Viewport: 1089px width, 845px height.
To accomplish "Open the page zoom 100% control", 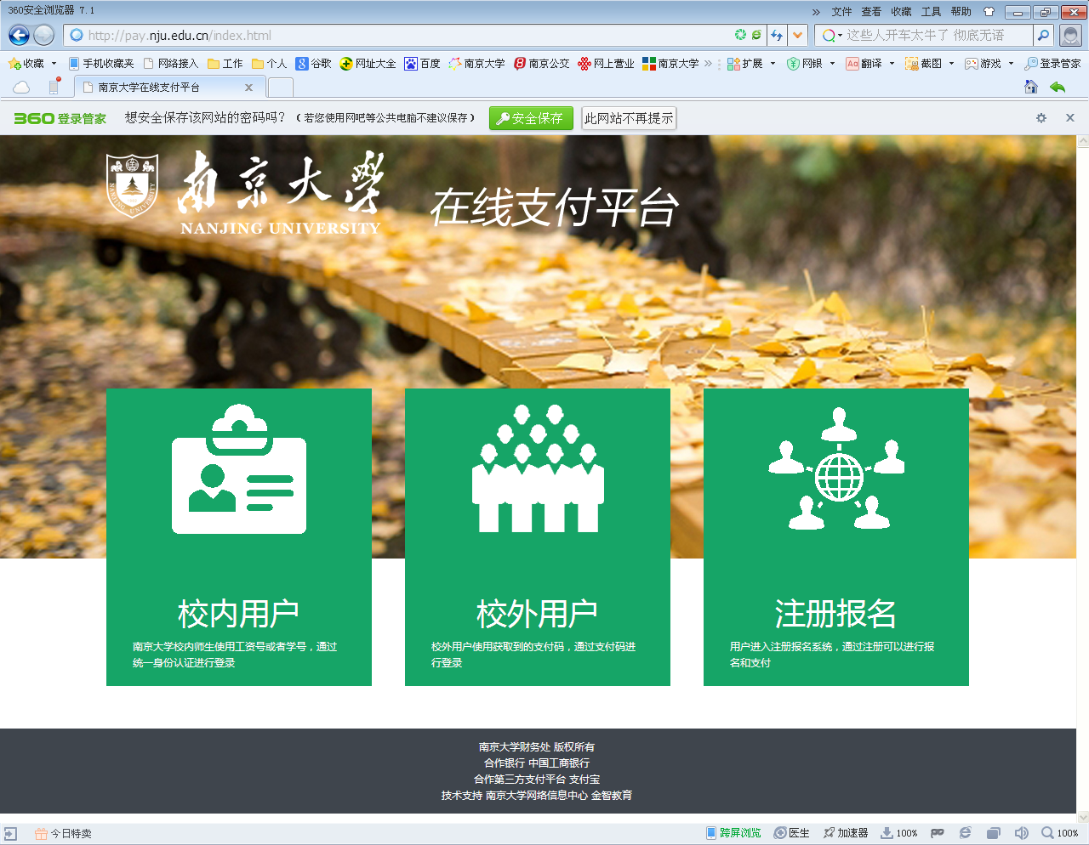I will (x=1060, y=833).
